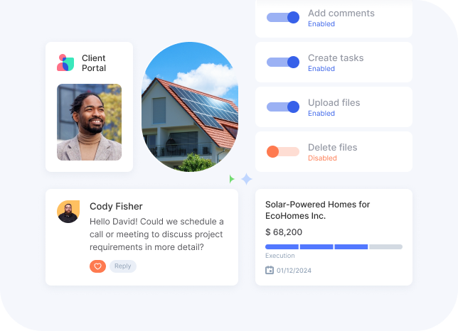Screen dimensions: 458x331
Task: Open the solar panel house image
Action: (x=190, y=107)
